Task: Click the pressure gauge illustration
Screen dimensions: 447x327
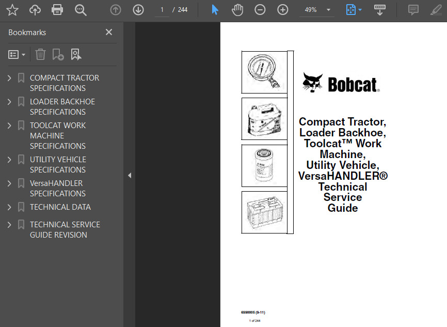Action: click(x=264, y=72)
